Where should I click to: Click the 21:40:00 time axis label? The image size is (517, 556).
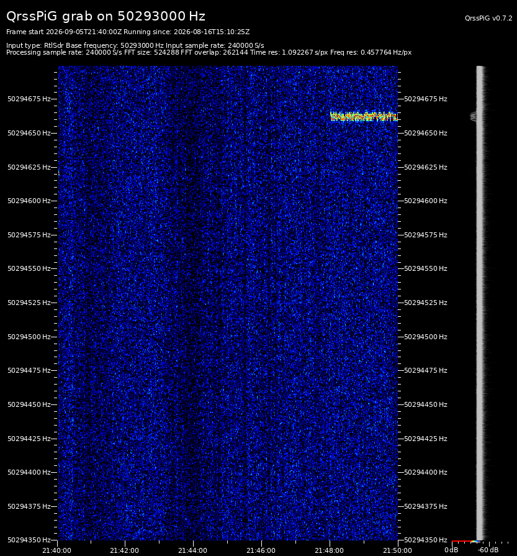point(56,550)
